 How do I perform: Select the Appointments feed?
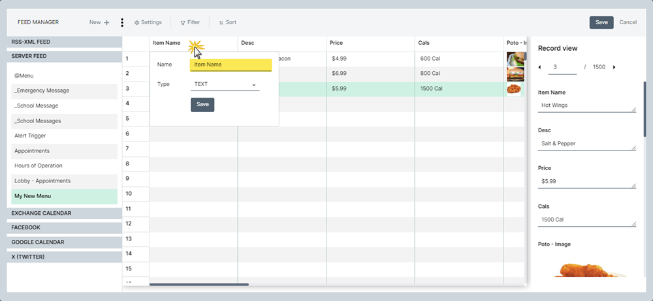[x=64, y=151]
